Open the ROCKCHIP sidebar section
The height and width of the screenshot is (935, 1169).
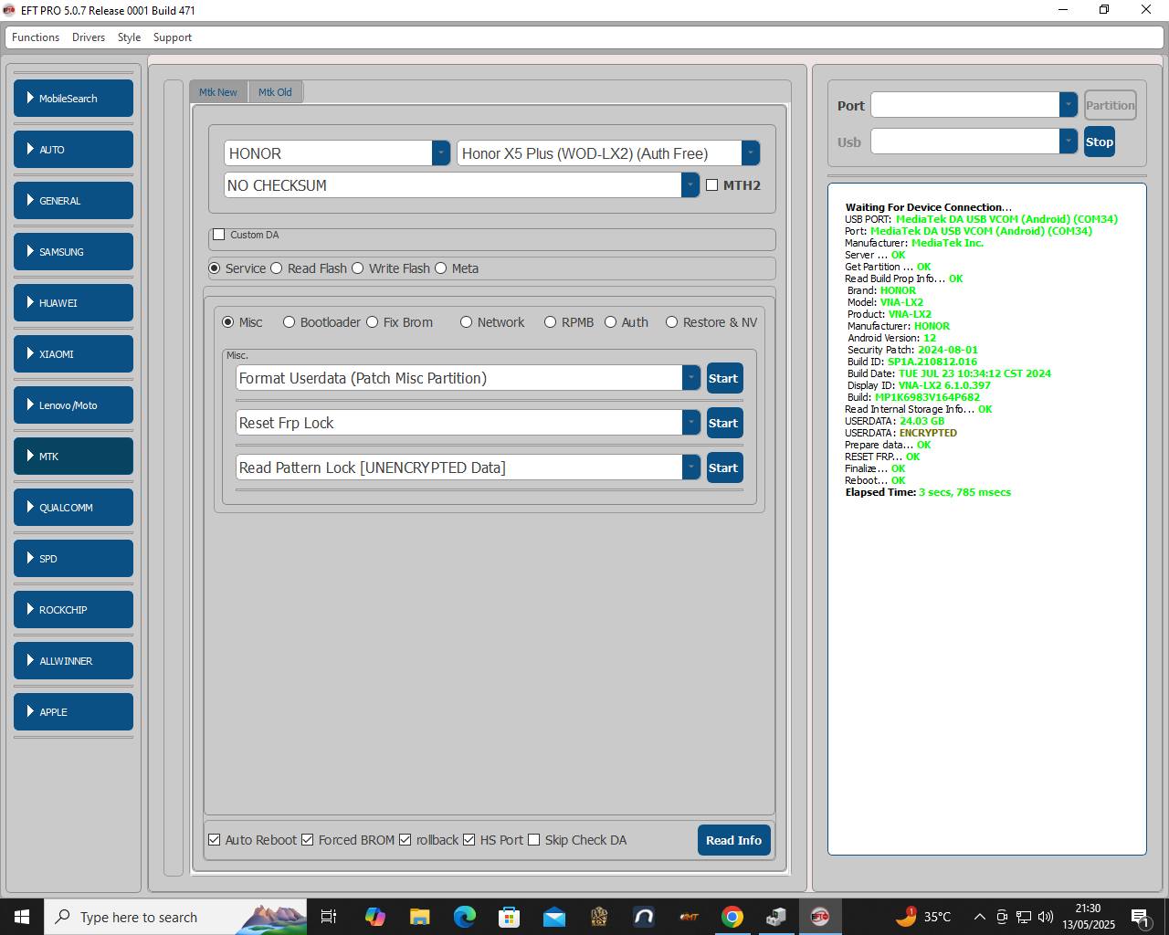[x=73, y=610]
